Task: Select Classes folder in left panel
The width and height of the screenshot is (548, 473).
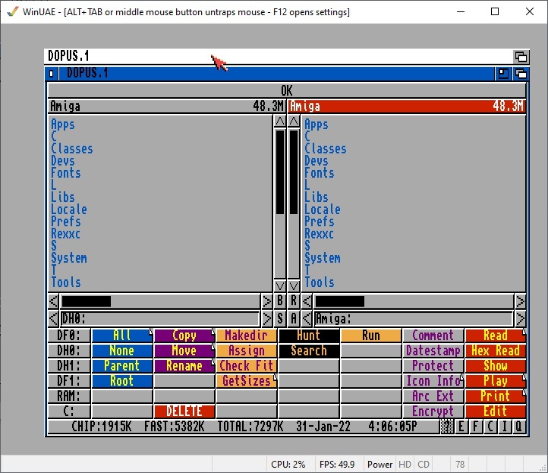Action: pyautogui.click(x=72, y=149)
